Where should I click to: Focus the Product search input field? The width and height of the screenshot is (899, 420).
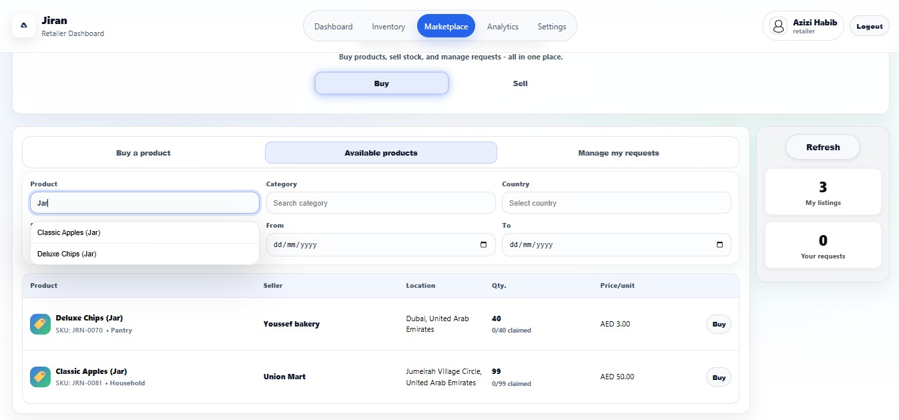point(144,203)
